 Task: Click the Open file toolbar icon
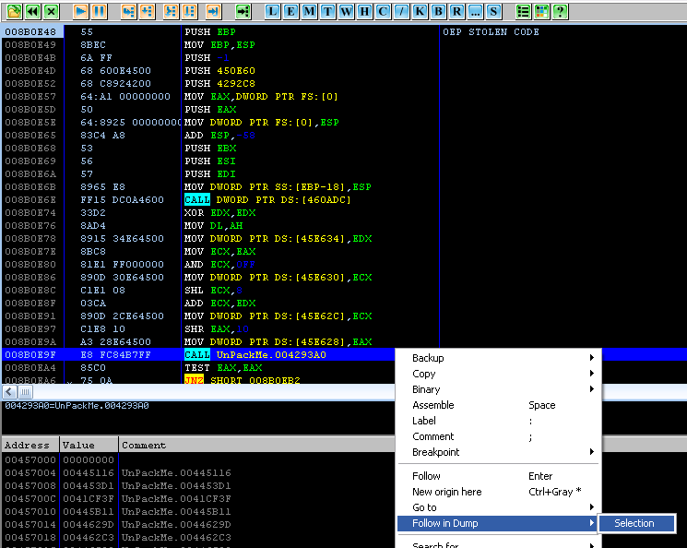click(x=13, y=12)
